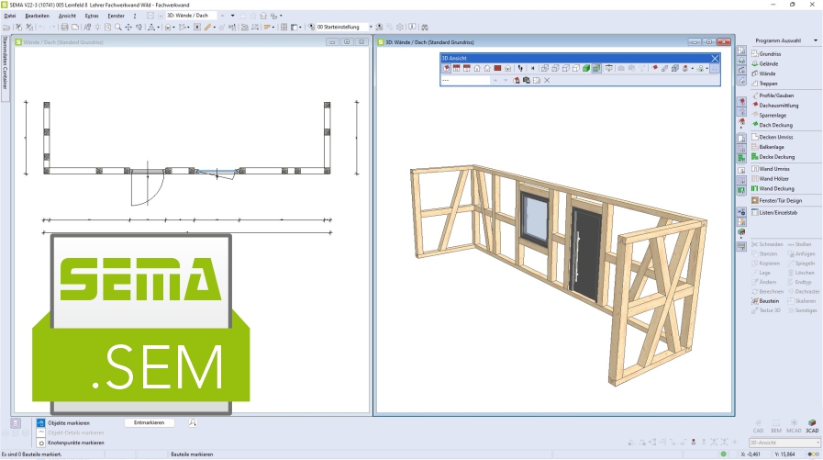Select the Balkenlage module

772,147
